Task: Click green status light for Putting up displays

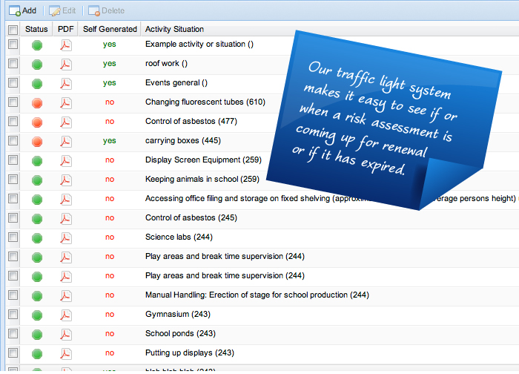Action: (x=37, y=354)
